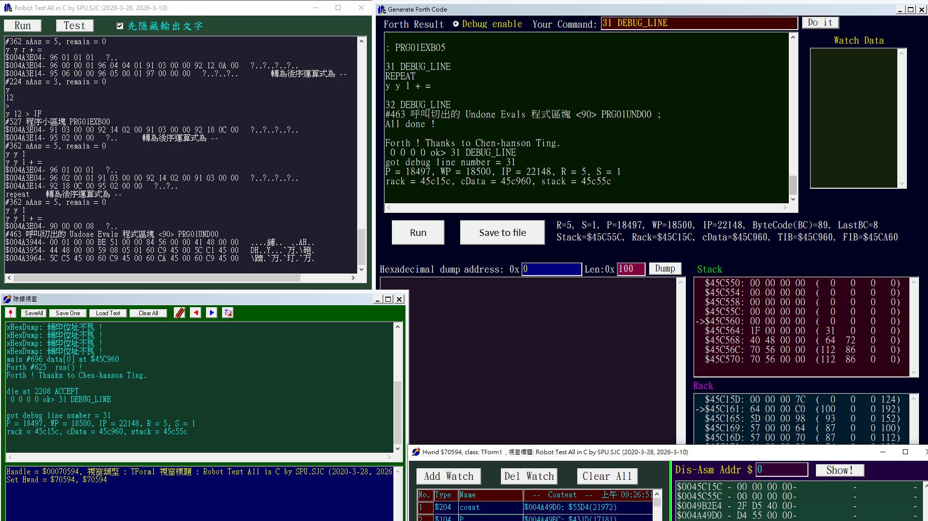Select the Debug enable radio button
Screen dimensions: 928x521
(456, 24)
